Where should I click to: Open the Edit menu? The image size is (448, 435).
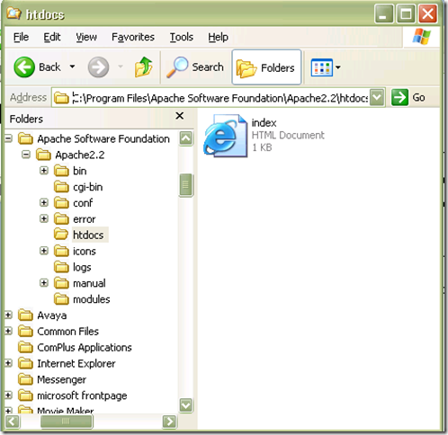[52, 37]
